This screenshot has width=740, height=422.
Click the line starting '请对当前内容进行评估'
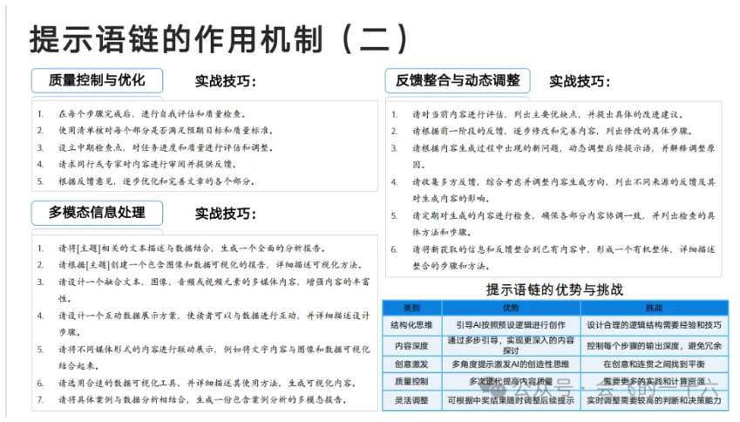click(x=548, y=114)
